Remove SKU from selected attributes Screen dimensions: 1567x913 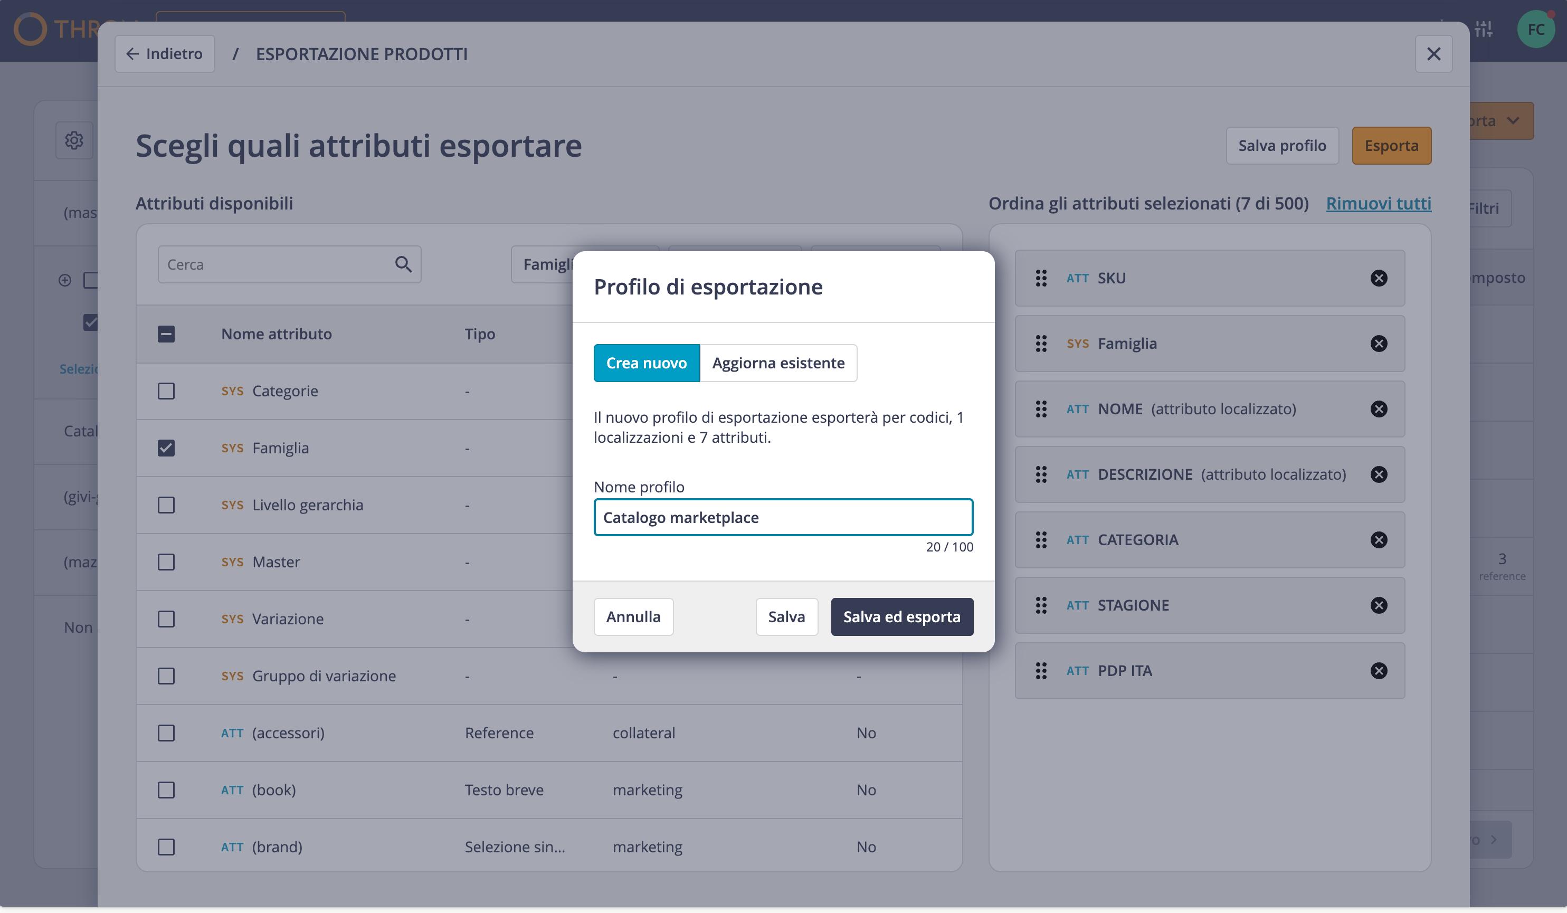[x=1379, y=278]
